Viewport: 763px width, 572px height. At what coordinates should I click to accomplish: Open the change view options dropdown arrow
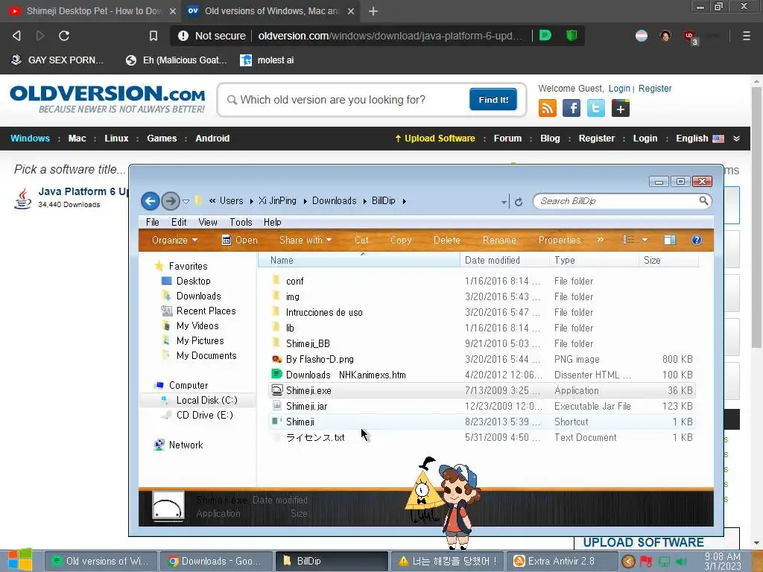(x=645, y=241)
